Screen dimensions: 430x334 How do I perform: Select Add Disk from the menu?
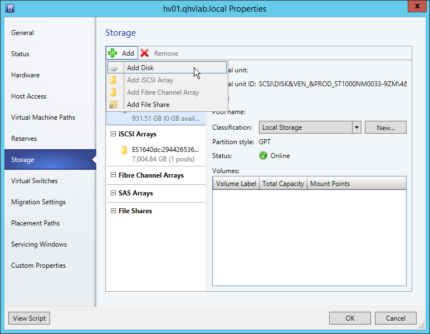[x=140, y=68]
